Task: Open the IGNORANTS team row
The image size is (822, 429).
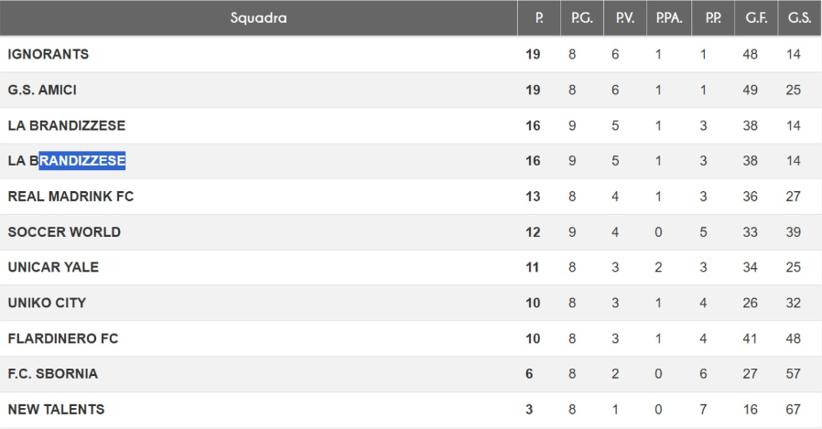Action: [49, 54]
